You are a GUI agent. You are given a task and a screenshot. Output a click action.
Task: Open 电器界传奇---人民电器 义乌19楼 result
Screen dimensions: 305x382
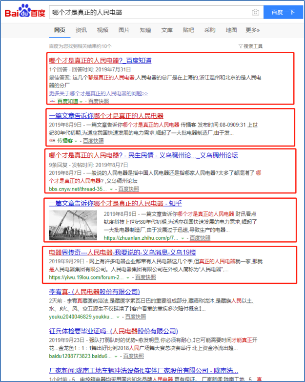122,252
